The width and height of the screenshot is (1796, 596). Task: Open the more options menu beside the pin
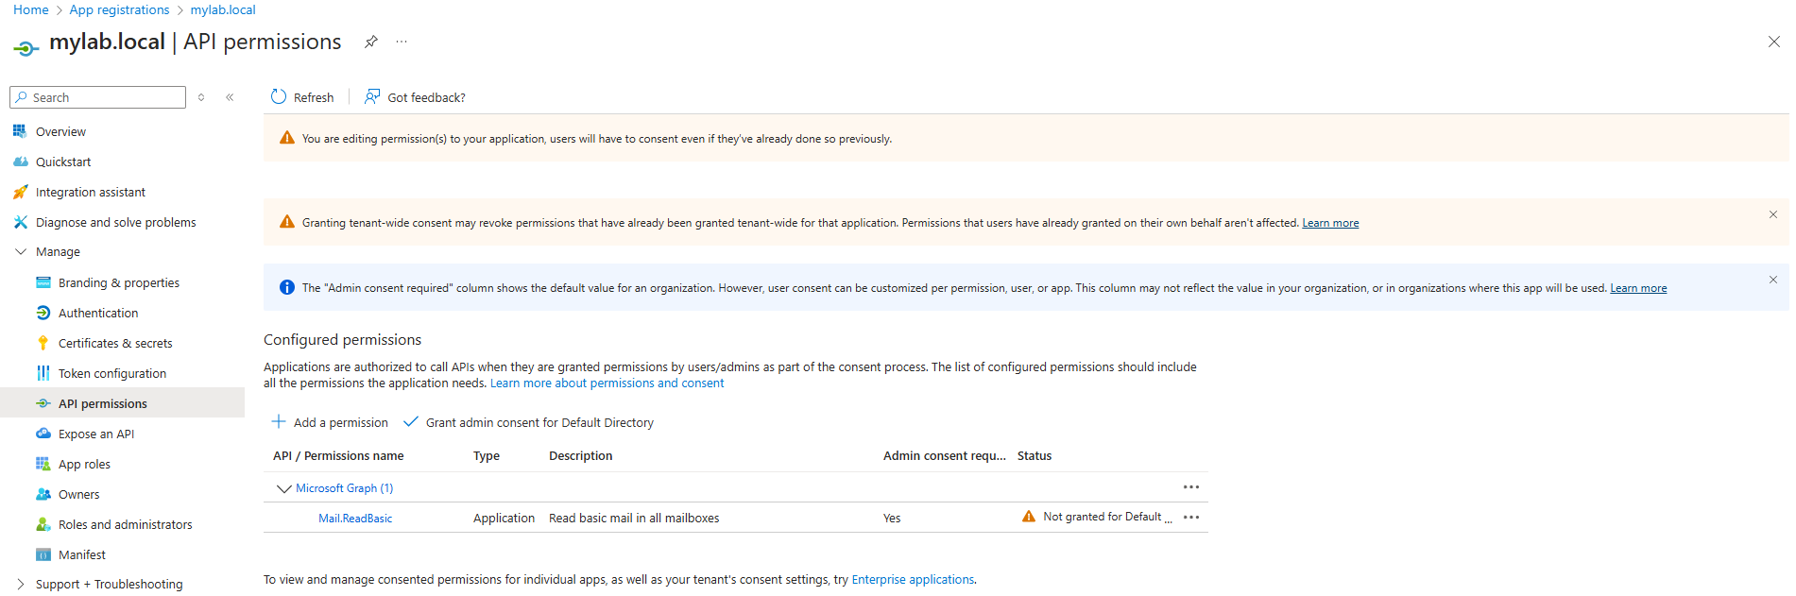[401, 42]
